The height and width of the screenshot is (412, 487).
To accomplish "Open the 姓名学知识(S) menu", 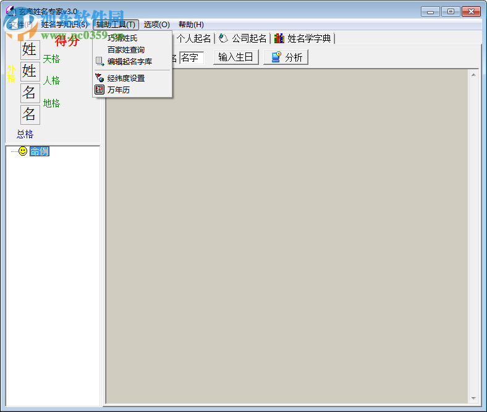I will tap(64, 25).
